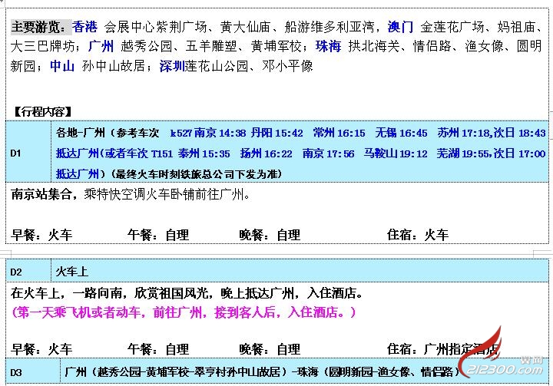Click the text 黄大仙庙 in the overview
This screenshot has width=553, height=386.
pos(246,27)
